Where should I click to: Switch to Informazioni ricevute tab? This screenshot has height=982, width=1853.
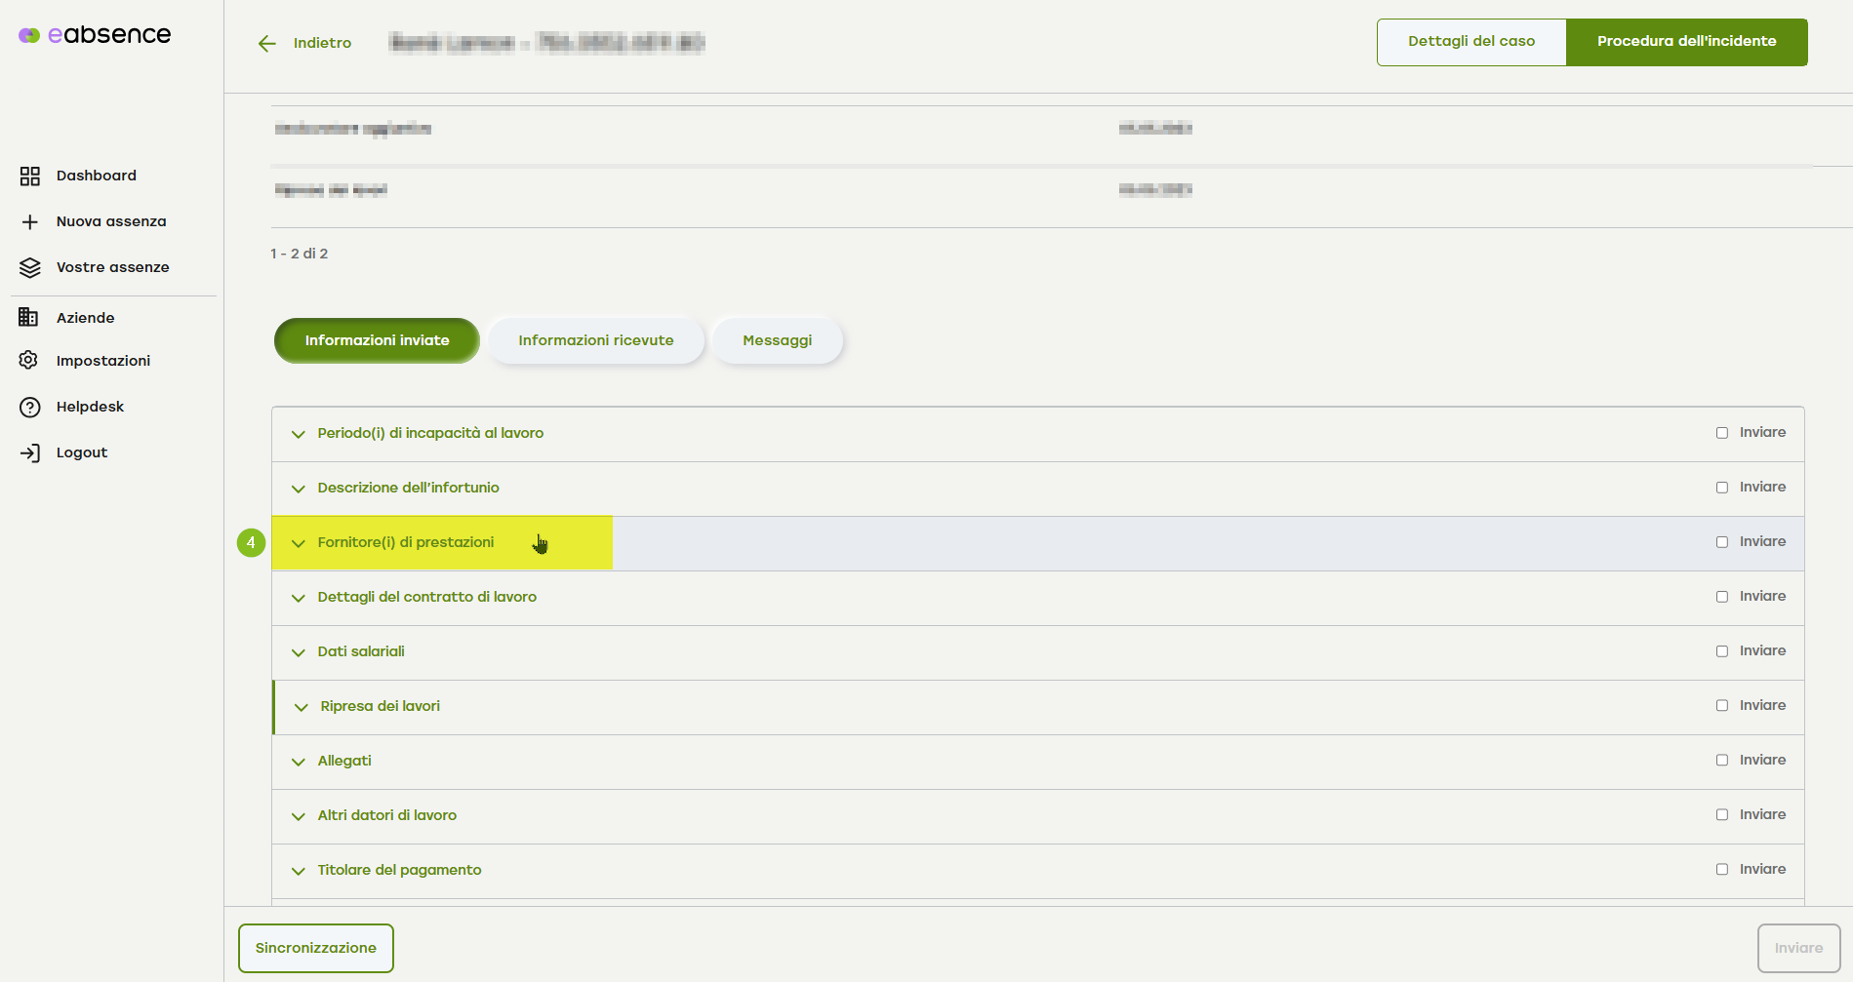(x=595, y=340)
